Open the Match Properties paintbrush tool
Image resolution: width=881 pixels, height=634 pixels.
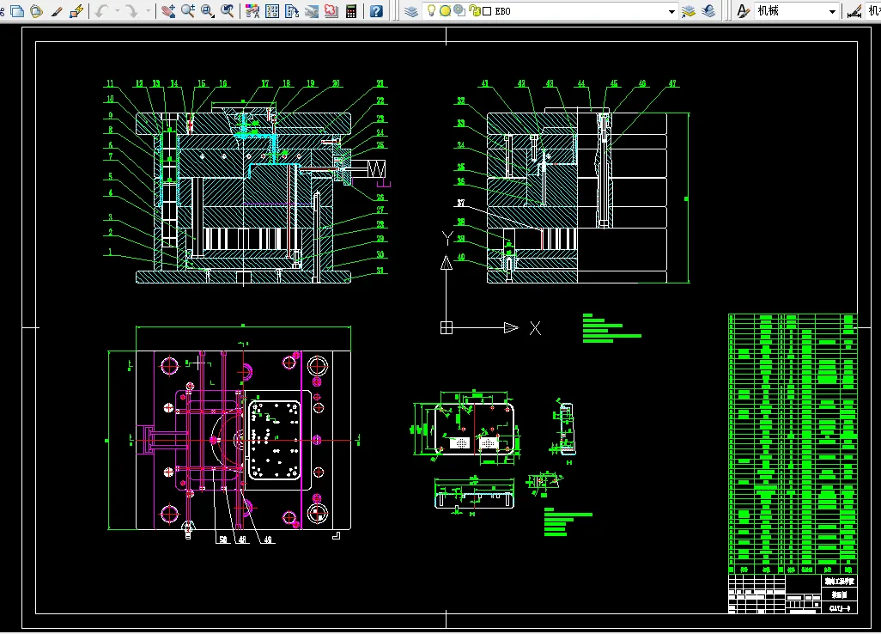56,10
